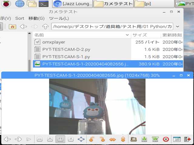Image resolution: width=194 pixels, height=145 pixels.
Task: Flip the image horizontally
Action: [112, 139]
